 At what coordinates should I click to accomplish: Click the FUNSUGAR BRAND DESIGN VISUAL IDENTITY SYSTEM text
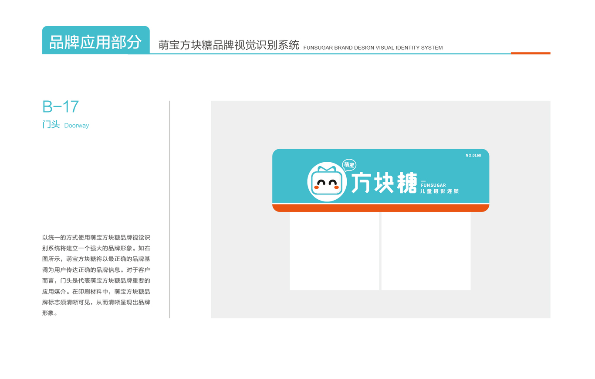[373, 48]
